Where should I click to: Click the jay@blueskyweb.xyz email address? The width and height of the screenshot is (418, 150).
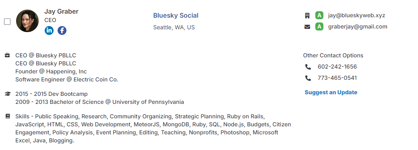pos(357,15)
